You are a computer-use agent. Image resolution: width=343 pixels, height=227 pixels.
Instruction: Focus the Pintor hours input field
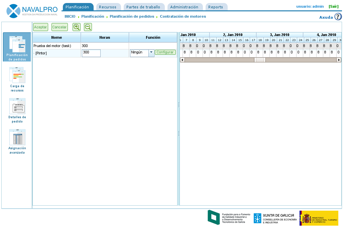(x=91, y=53)
